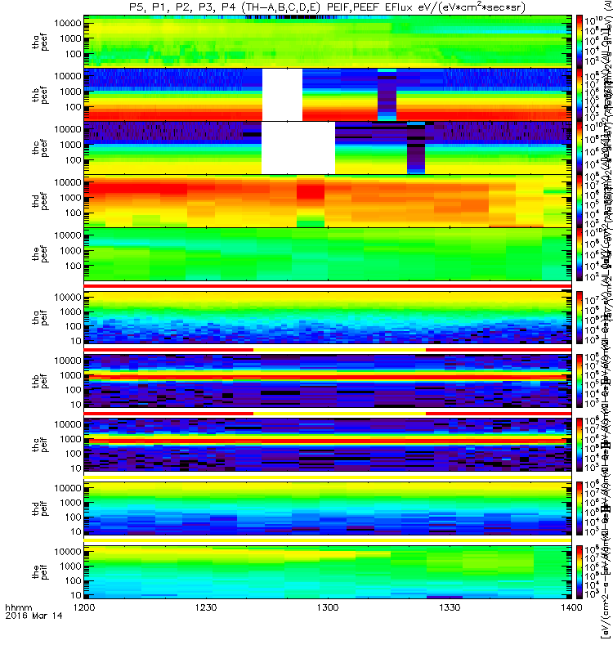Click the 'tha peif' axis label
This screenshot has height=654, width=613.
click(40, 317)
